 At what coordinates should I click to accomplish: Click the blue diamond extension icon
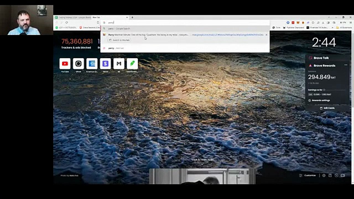(288, 22)
